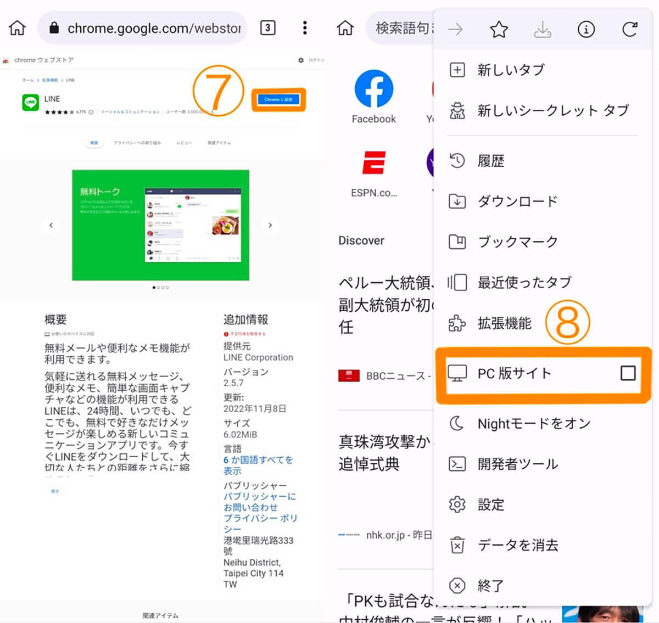This screenshot has width=659, height=623.
Task: Open ダウンロード from the menu
Action: [543, 201]
